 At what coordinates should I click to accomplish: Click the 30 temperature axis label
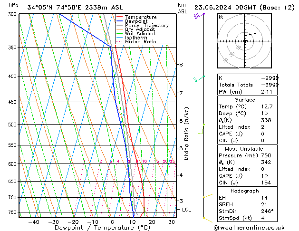[172, 222]
